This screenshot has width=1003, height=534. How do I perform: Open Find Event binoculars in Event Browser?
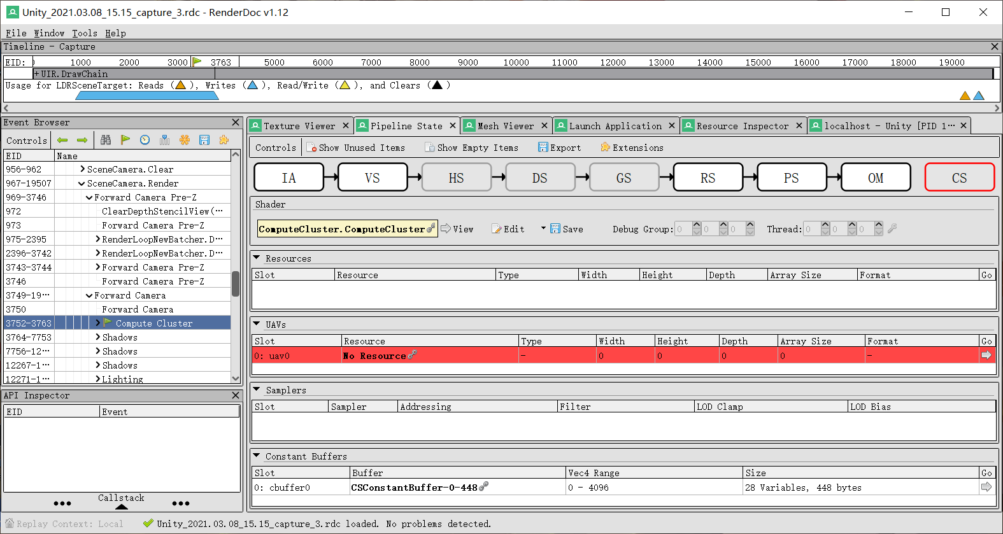pyautogui.click(x=106, y=140)
